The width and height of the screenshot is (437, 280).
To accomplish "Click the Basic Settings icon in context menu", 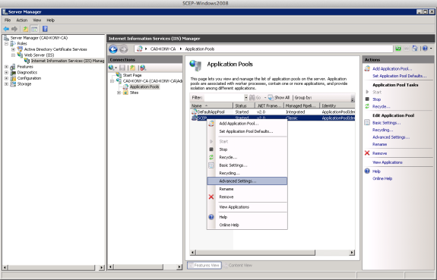I will (x=211, y=165).
